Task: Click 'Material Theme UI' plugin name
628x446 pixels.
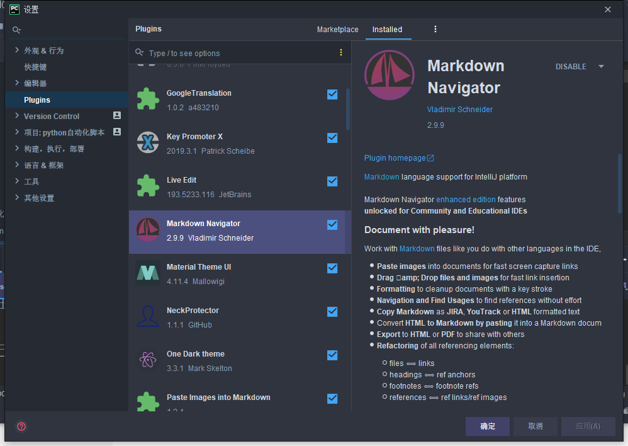Action: coord(199,267)
